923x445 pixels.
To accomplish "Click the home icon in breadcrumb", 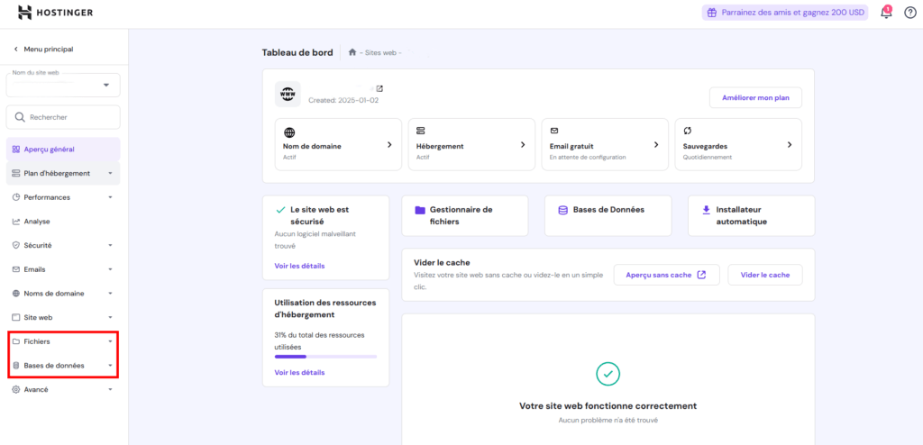I will tap(352, 52).
